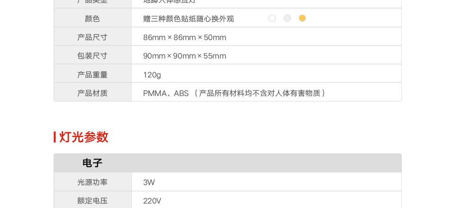Click the red bar beside 灯光参数

55,137
